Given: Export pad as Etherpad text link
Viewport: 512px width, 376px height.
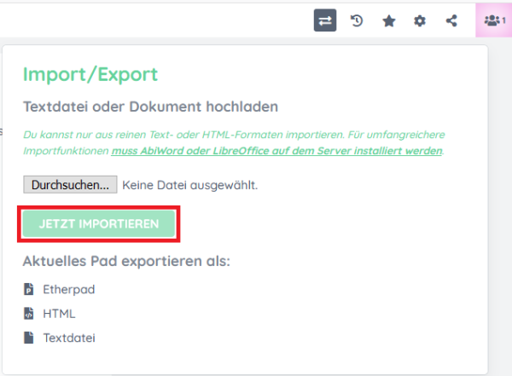Looking at the screenshot, I should coord(68,289).
